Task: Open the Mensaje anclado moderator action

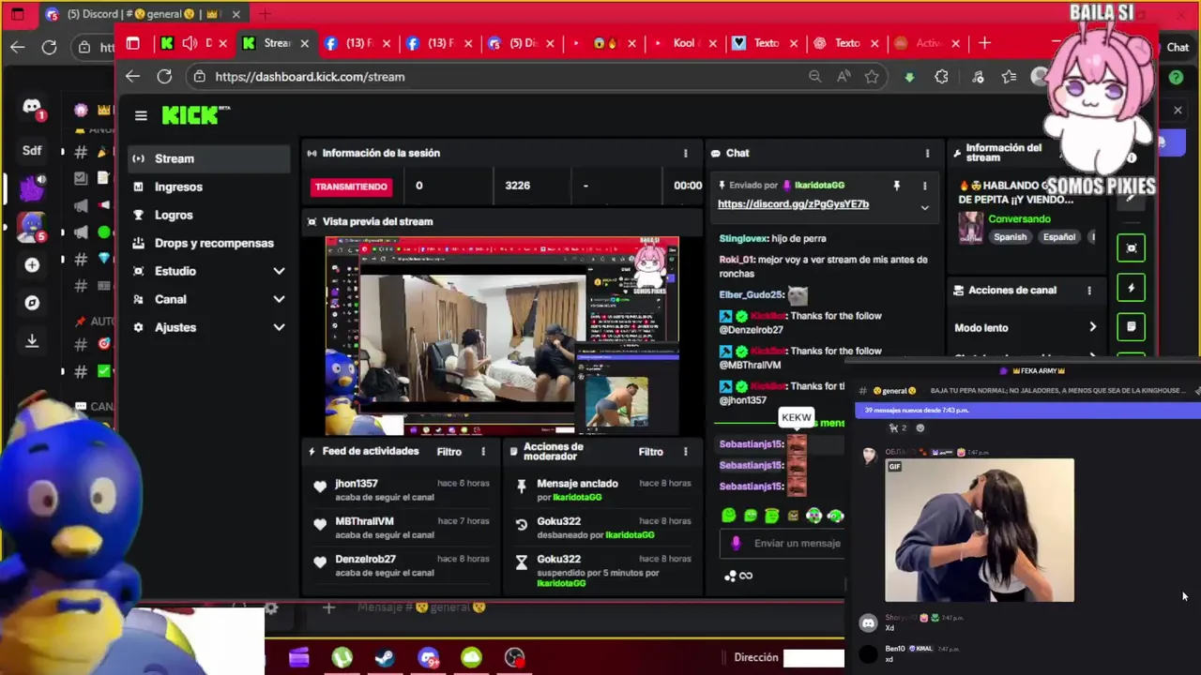Action: 603,489
